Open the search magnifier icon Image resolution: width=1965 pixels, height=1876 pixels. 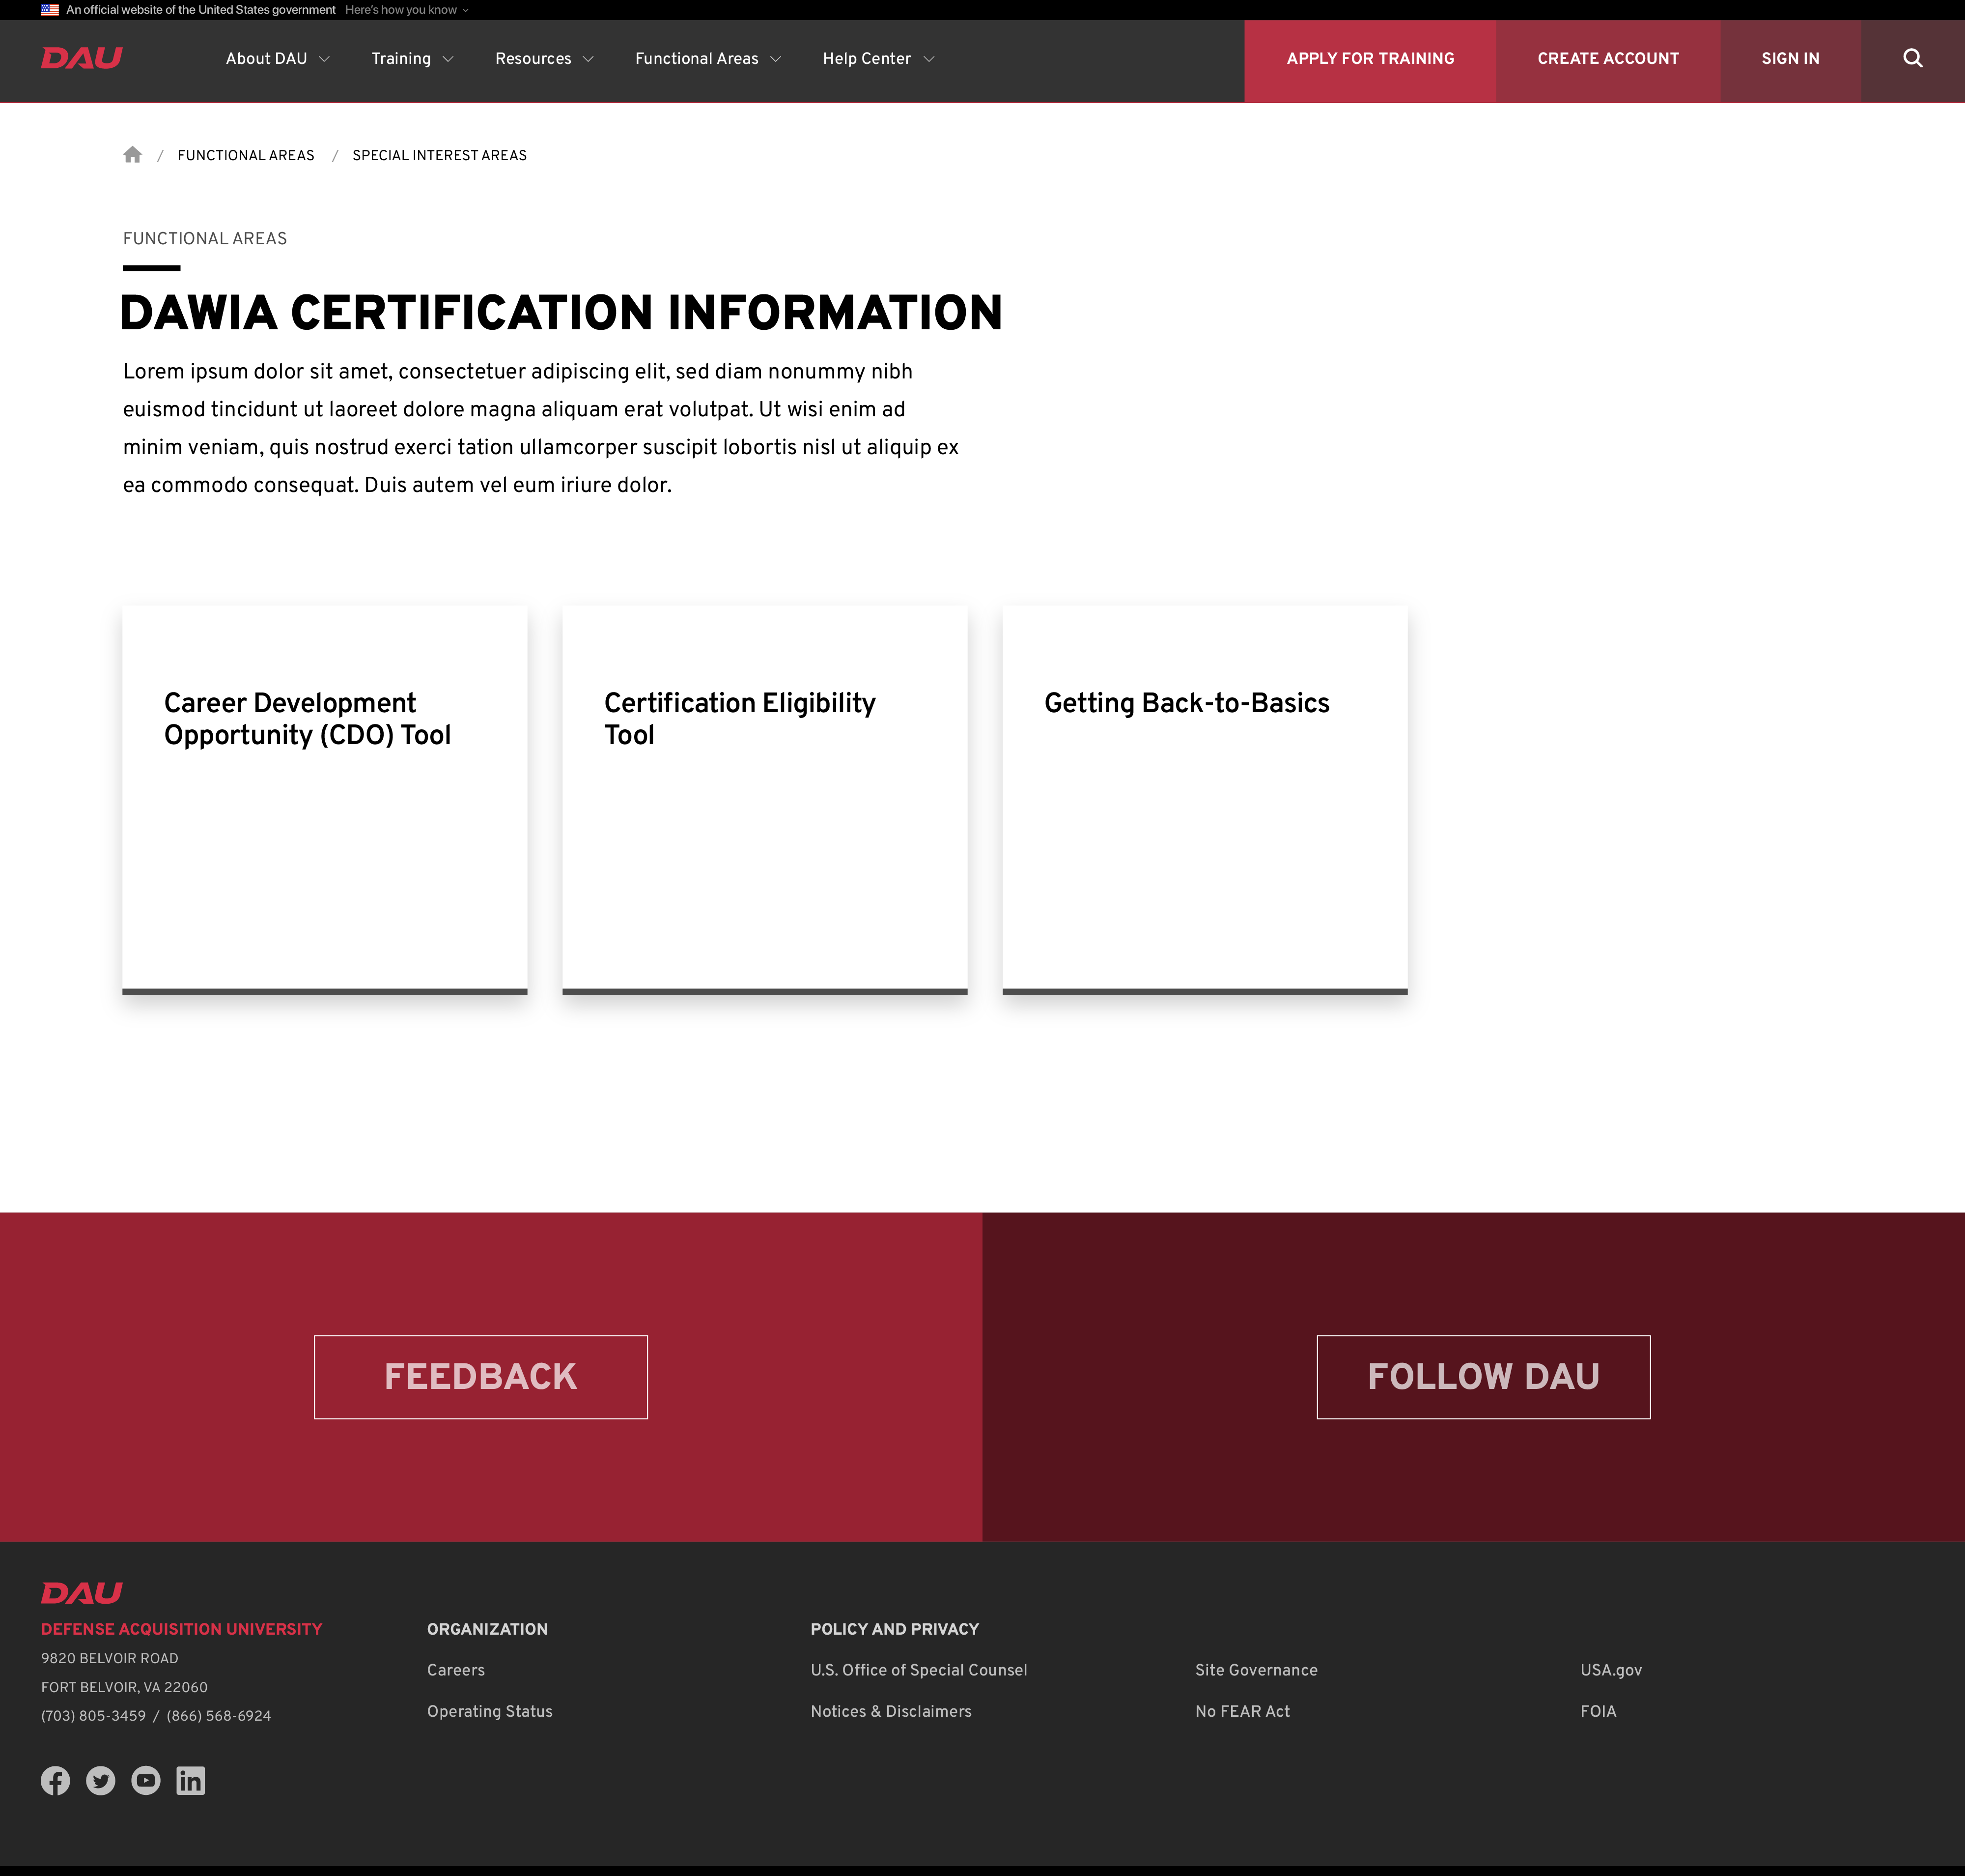pyautogui.click(x=1912, y=58)
